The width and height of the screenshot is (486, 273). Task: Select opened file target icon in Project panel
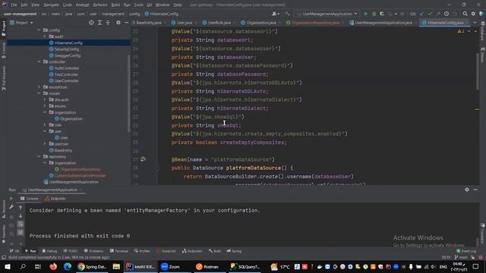coord(91,23)
